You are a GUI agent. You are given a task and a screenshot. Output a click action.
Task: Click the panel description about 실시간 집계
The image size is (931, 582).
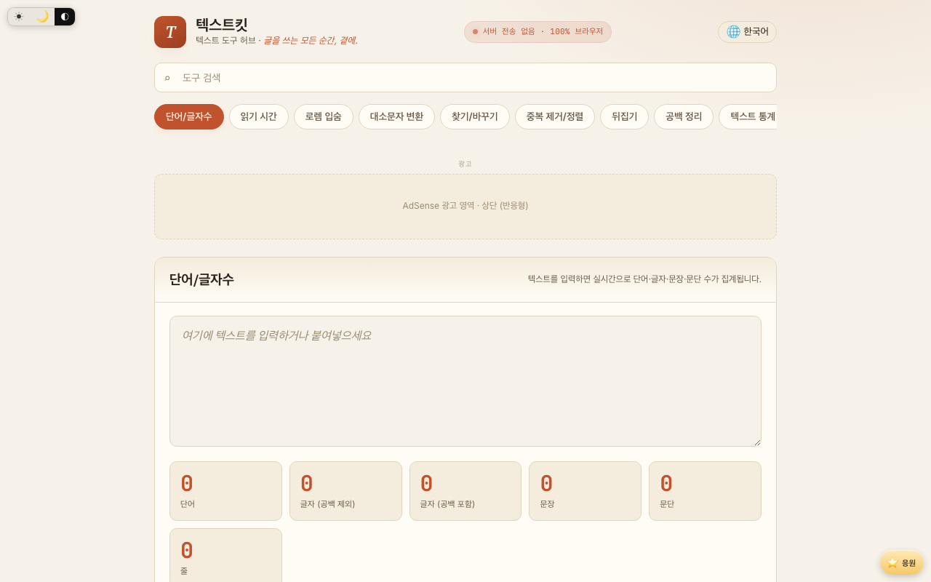[644, 279]
